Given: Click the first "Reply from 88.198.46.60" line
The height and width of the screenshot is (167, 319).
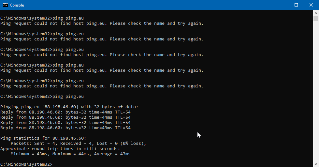Looking at the screenshot, I should pyautogui.click(x=65, y=112).
